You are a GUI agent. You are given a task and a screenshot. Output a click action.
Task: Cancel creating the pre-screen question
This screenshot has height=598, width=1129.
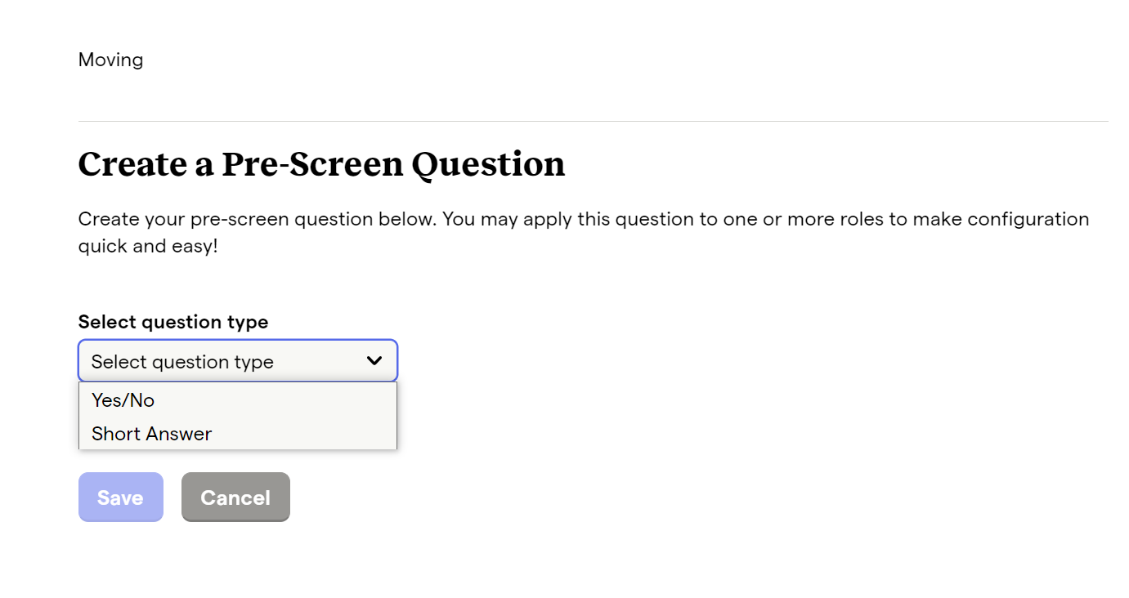235,497
